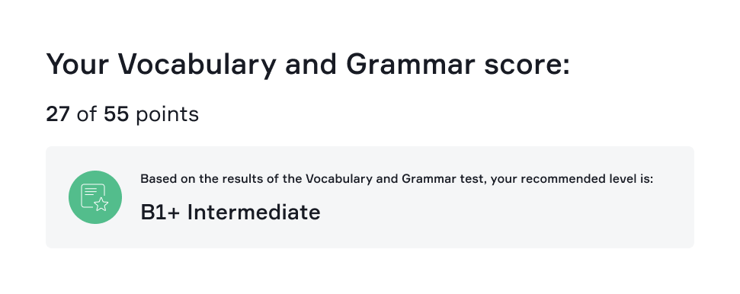Select the 'Your Vocabulary and Grammar score:' heading
Screen dimensions: 740x294
click(308, 64)
